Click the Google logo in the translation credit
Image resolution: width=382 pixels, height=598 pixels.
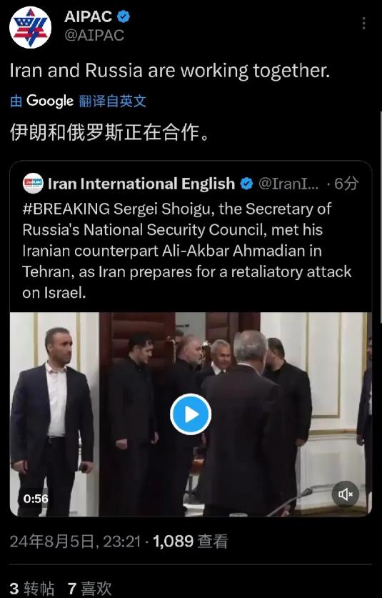49,101
